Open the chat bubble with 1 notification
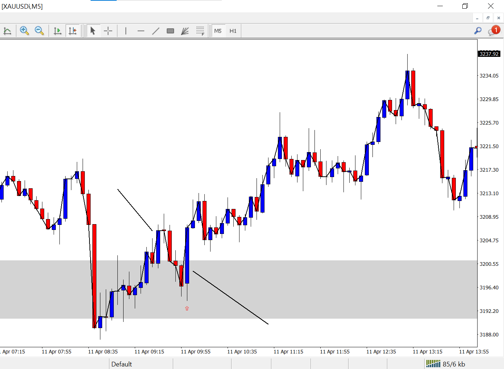 pos(493,30)
